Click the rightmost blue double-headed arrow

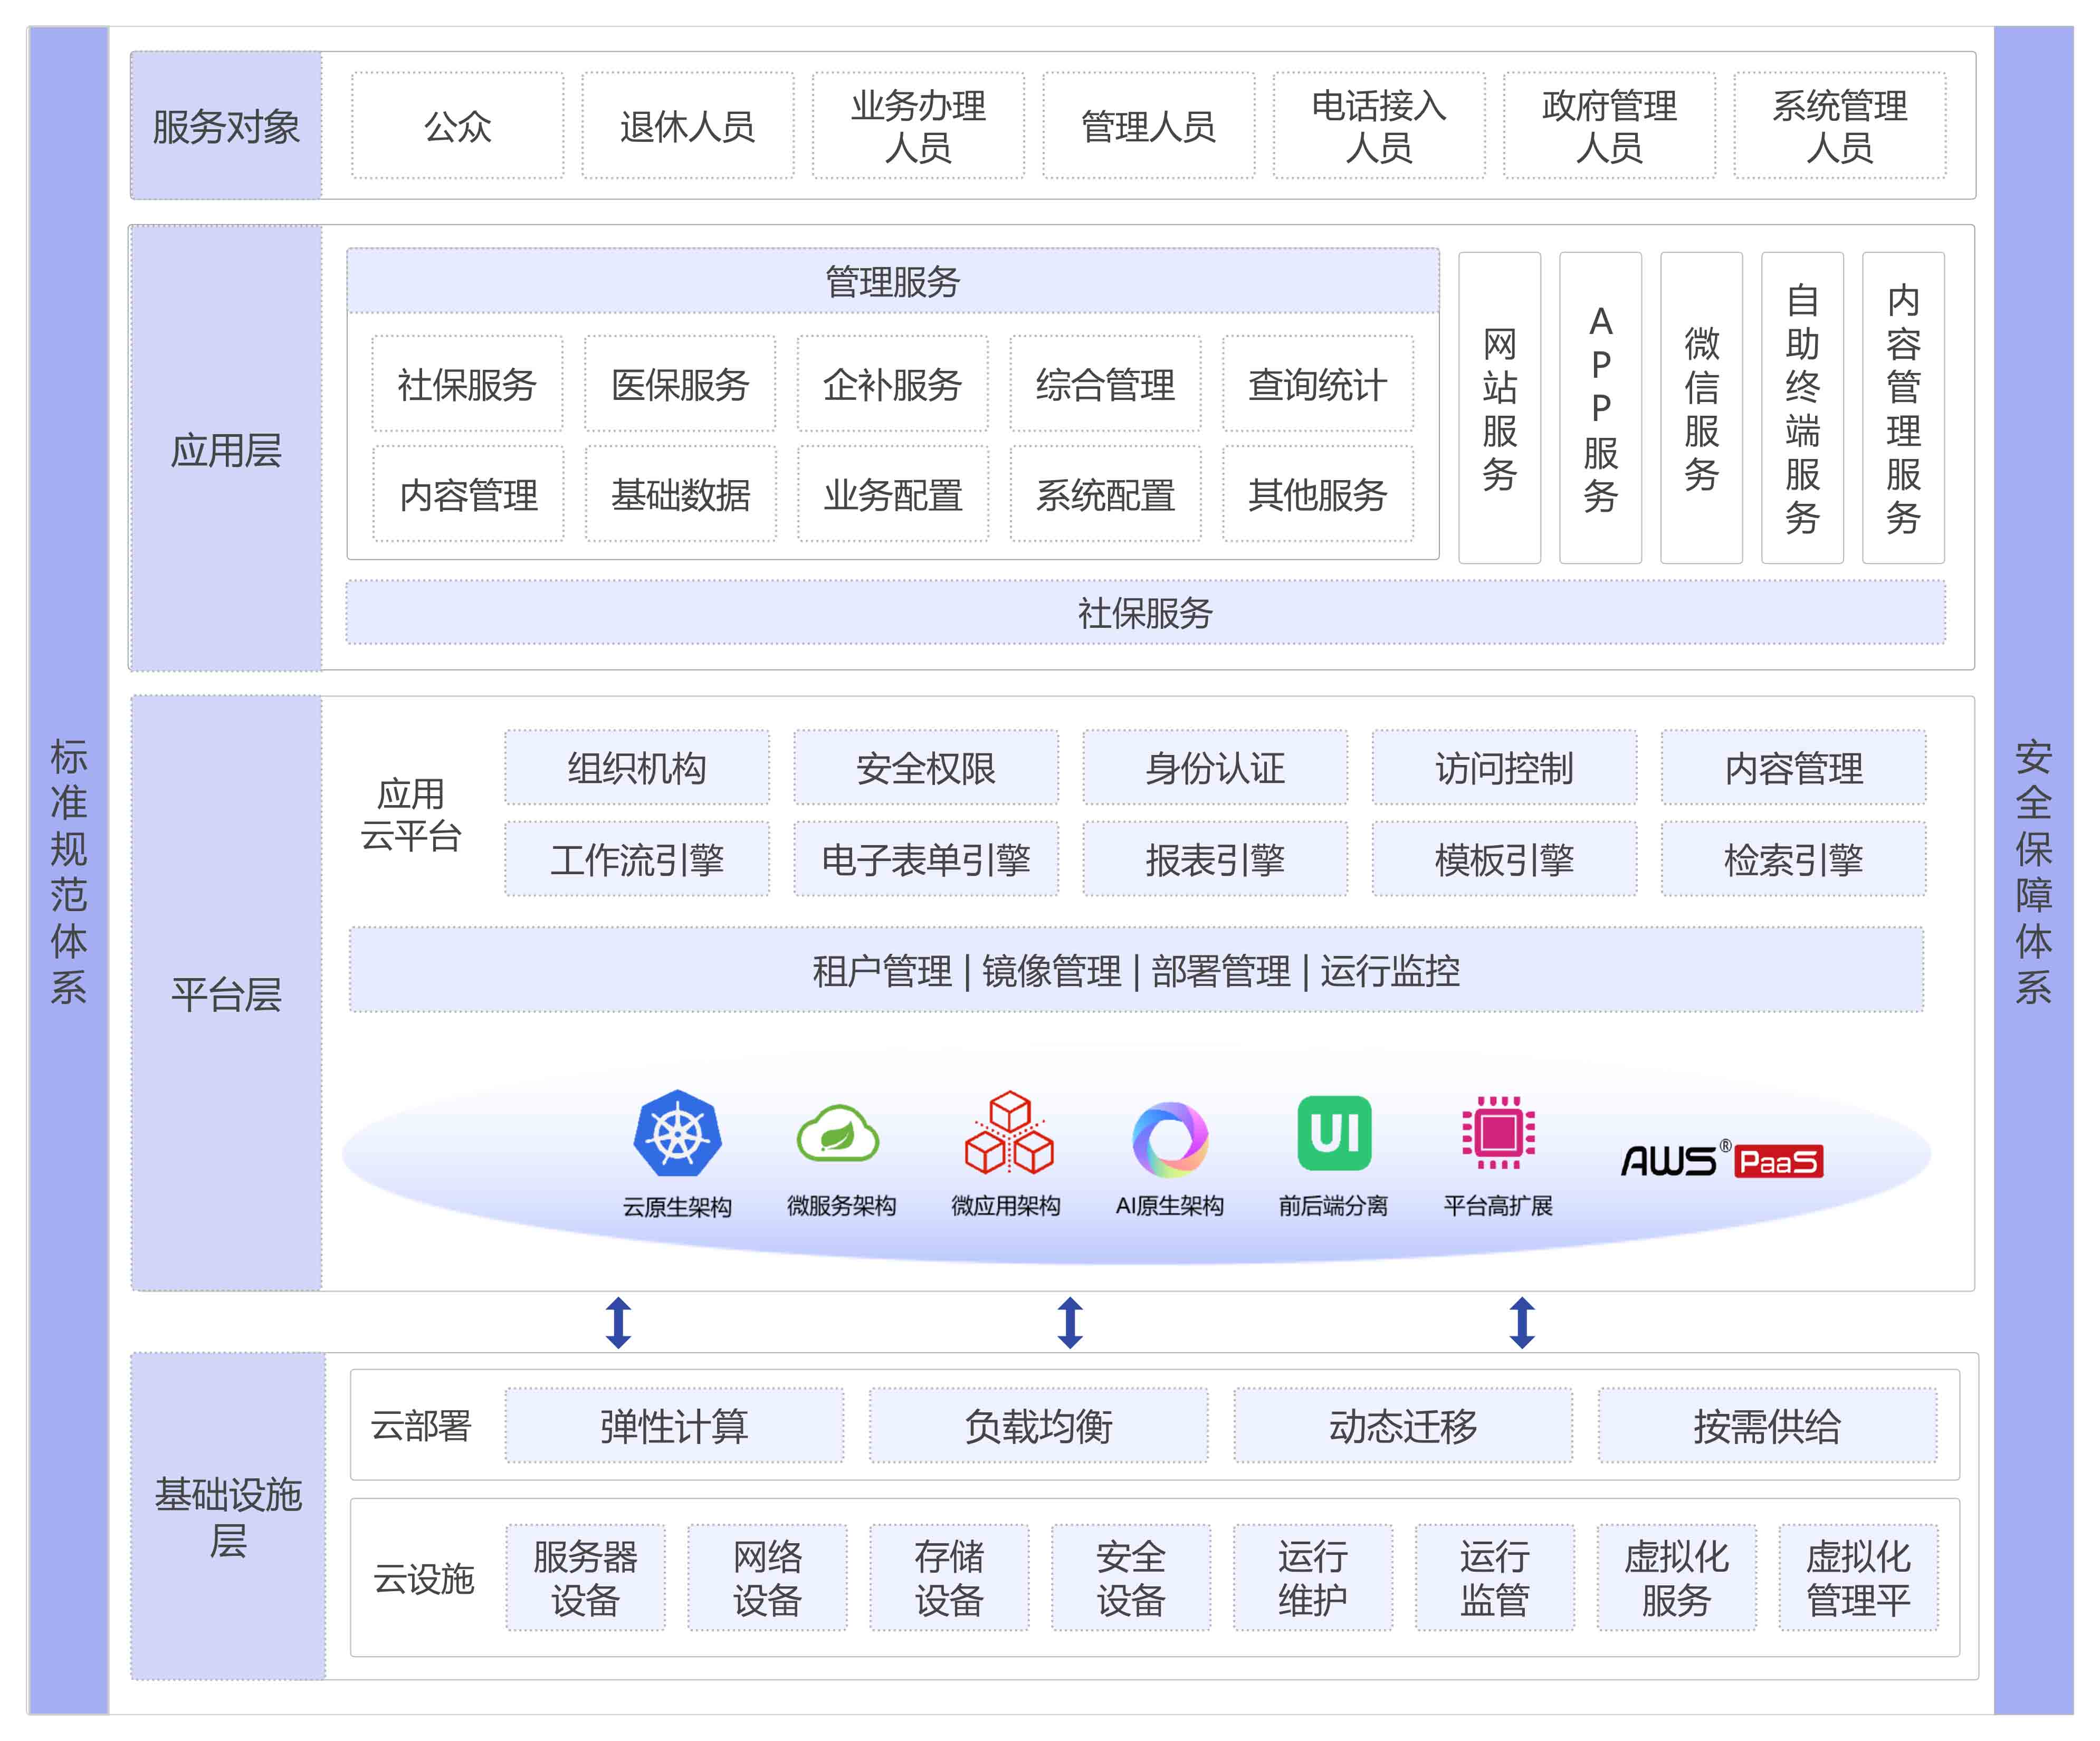(1522, 1322)
